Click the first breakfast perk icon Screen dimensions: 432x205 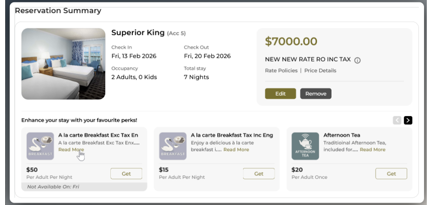40,146
